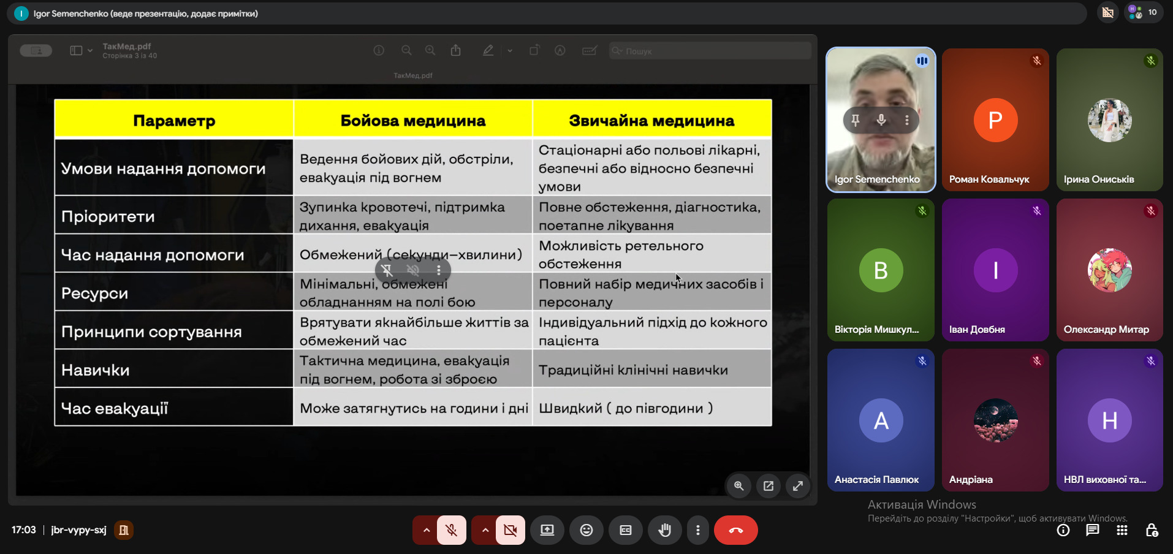Click the present screen icon
The width and height of the screenshot is (1173, 554).
547,530
